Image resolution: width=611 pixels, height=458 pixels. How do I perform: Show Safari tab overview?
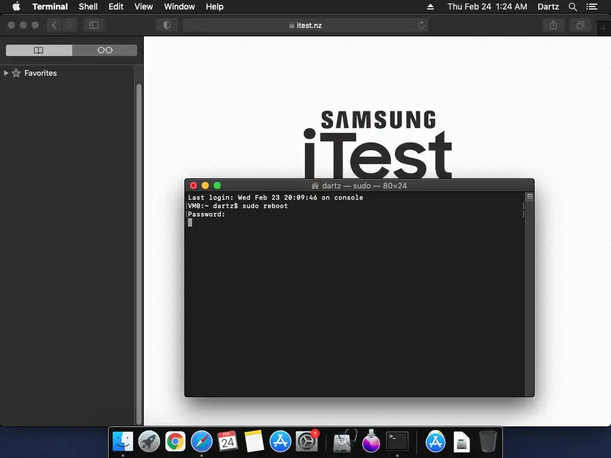580,25
